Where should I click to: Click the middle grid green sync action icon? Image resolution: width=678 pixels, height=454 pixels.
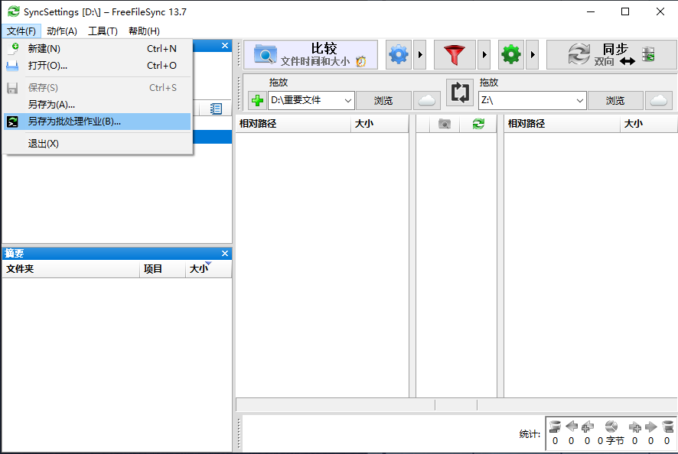pos(478,124)
